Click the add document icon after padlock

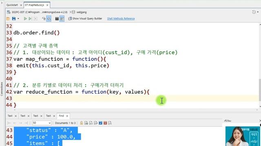86,123
